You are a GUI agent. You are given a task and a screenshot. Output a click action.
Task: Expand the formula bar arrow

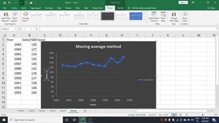click(x=217, y=29)
